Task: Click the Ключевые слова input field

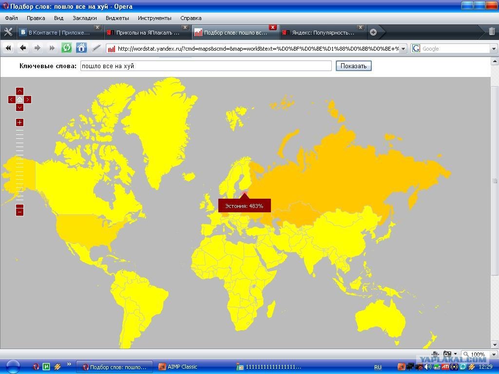Action: [206, 66]
